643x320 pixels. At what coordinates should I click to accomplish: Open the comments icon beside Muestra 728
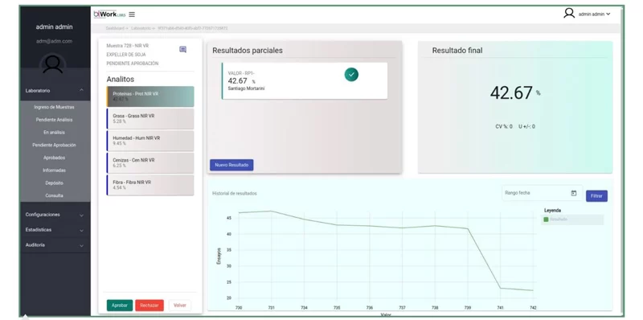pyautogui.click(x=183, y=50)
